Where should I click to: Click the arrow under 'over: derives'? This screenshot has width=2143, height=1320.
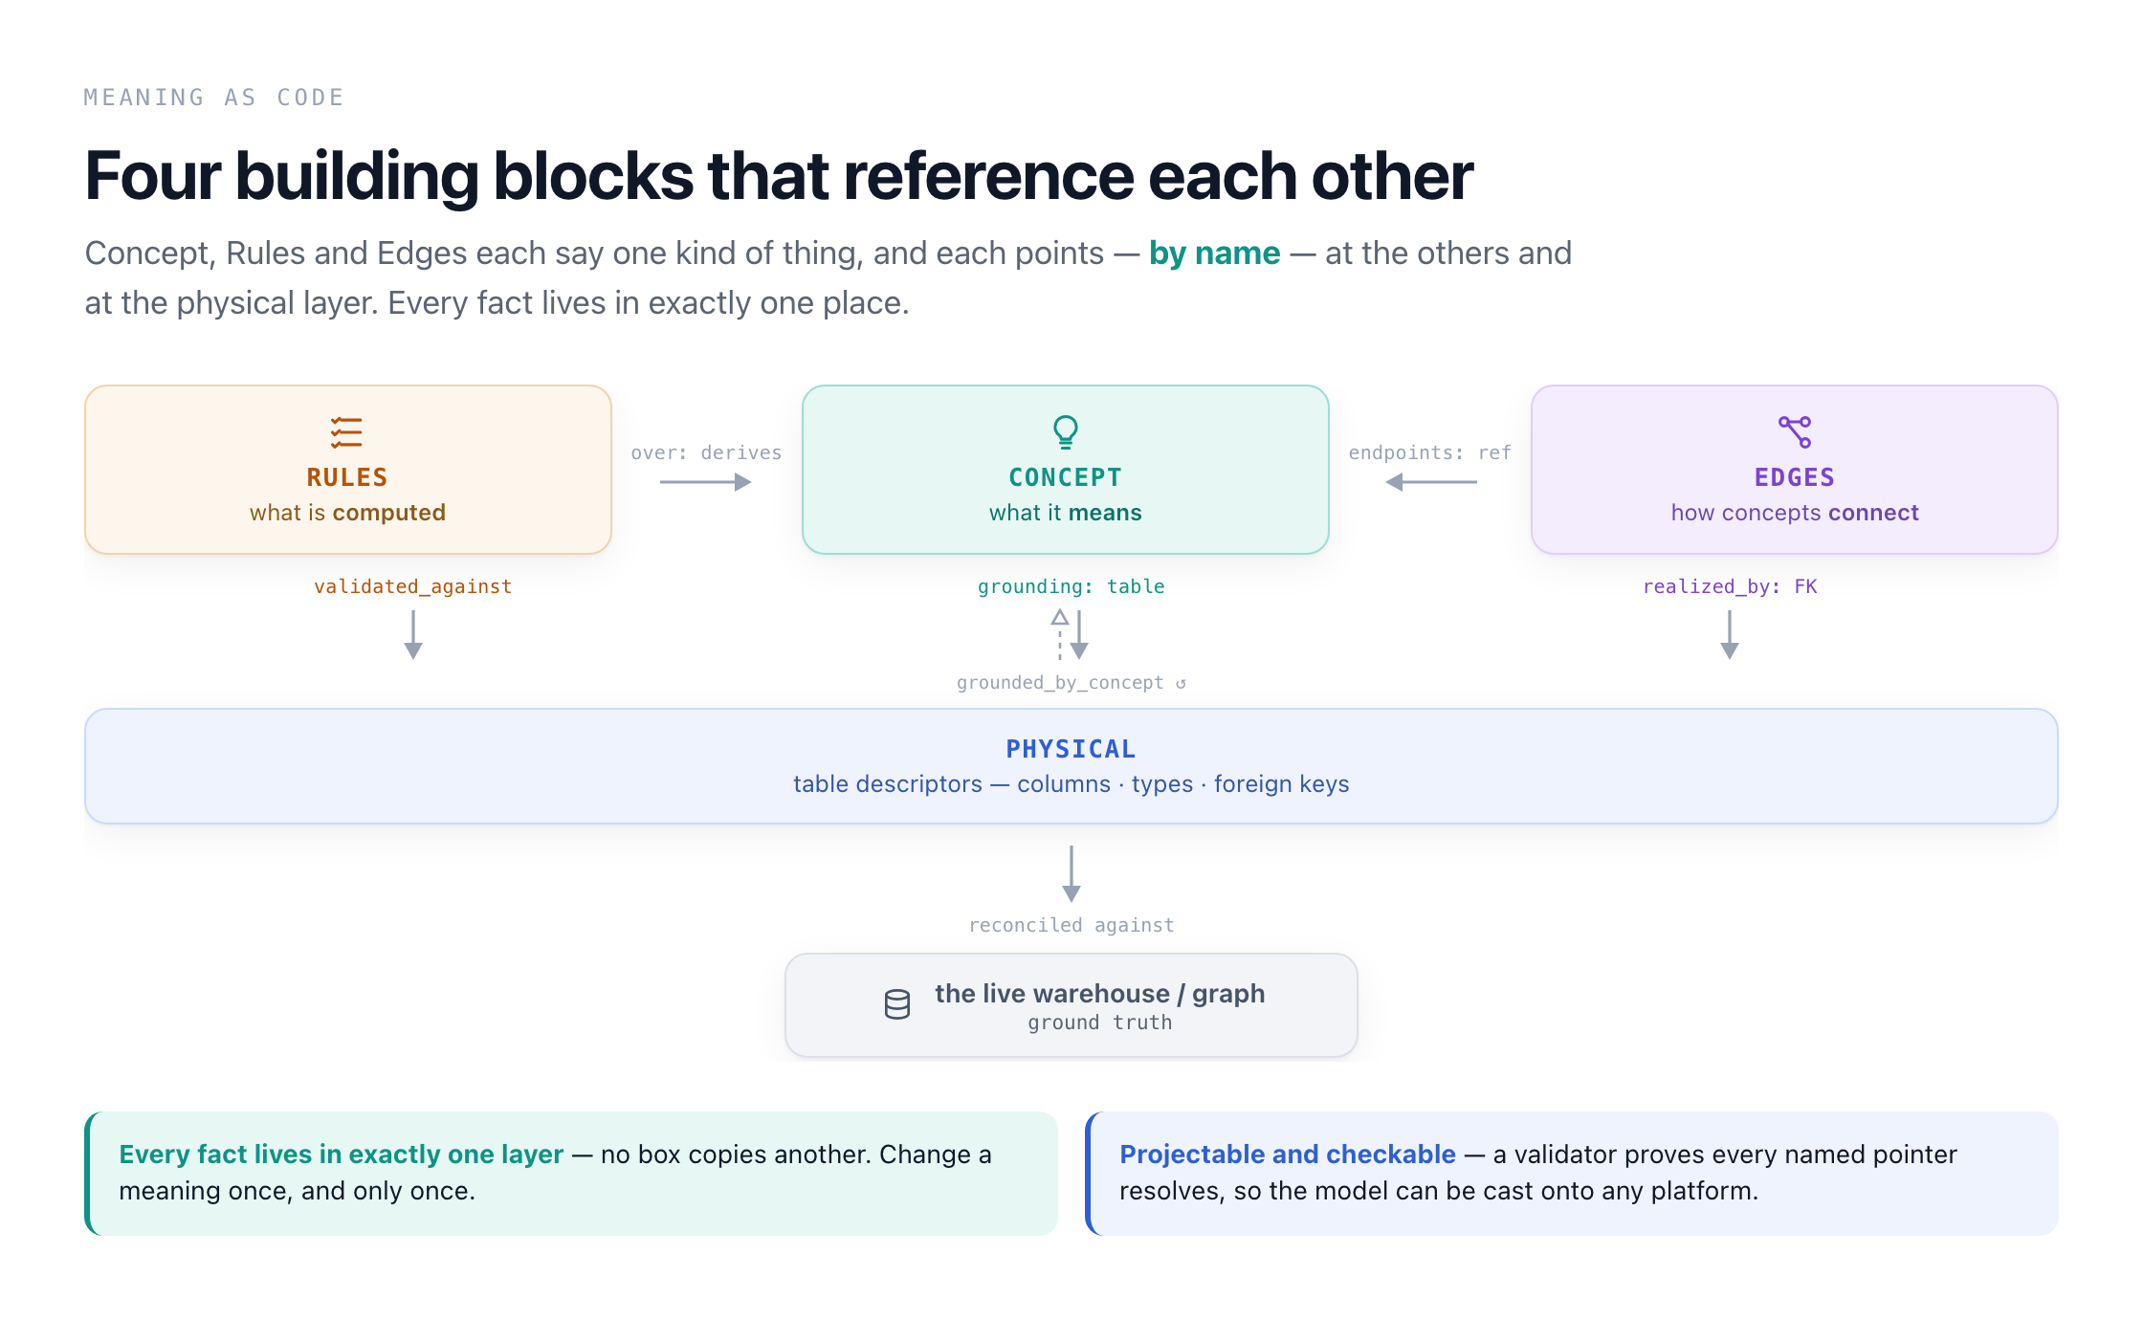(706, 482)
